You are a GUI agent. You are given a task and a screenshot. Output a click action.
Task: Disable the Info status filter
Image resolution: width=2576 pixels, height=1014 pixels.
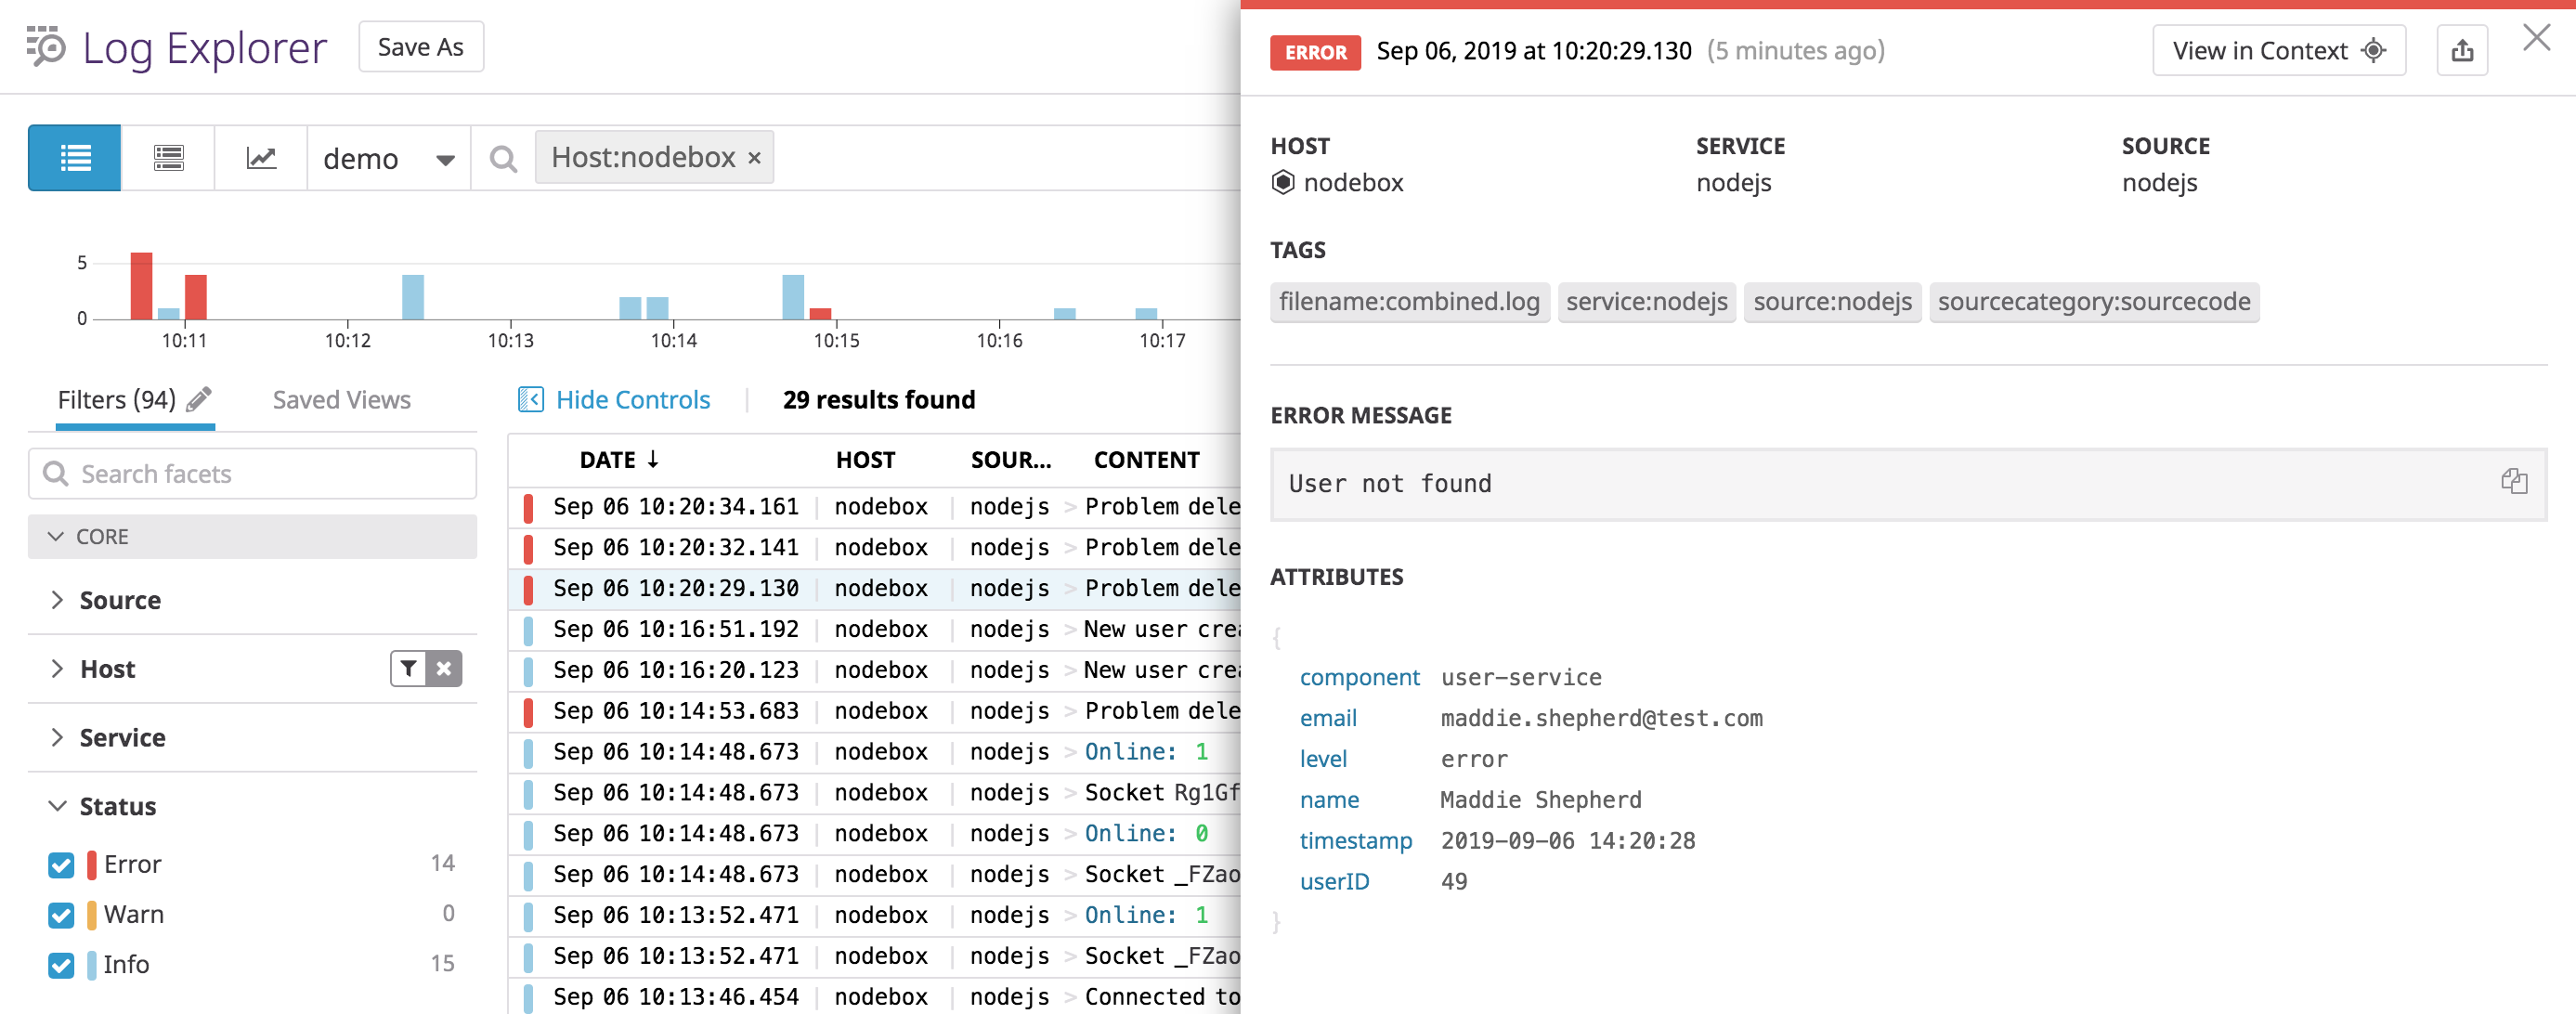[x=60, y=964]
